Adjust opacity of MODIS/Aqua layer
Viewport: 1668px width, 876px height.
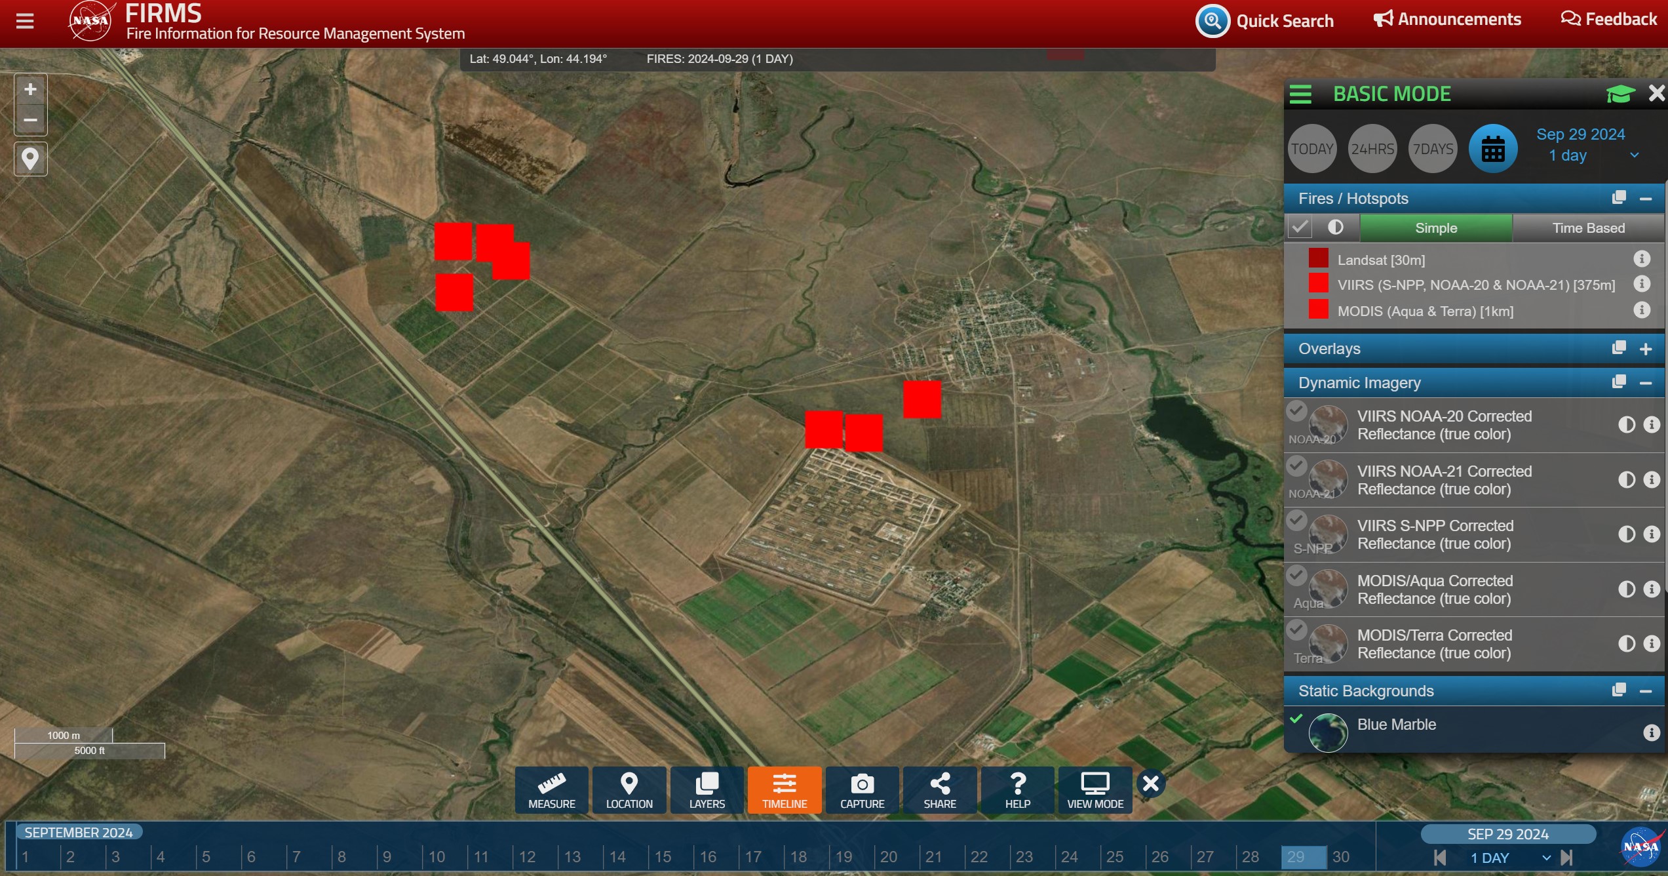point(1626,589)
